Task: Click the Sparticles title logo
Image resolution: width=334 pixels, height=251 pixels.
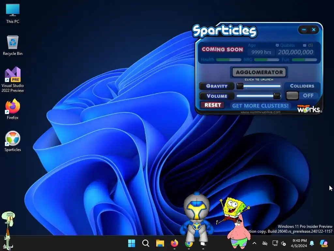Action: tap(224, 31)
